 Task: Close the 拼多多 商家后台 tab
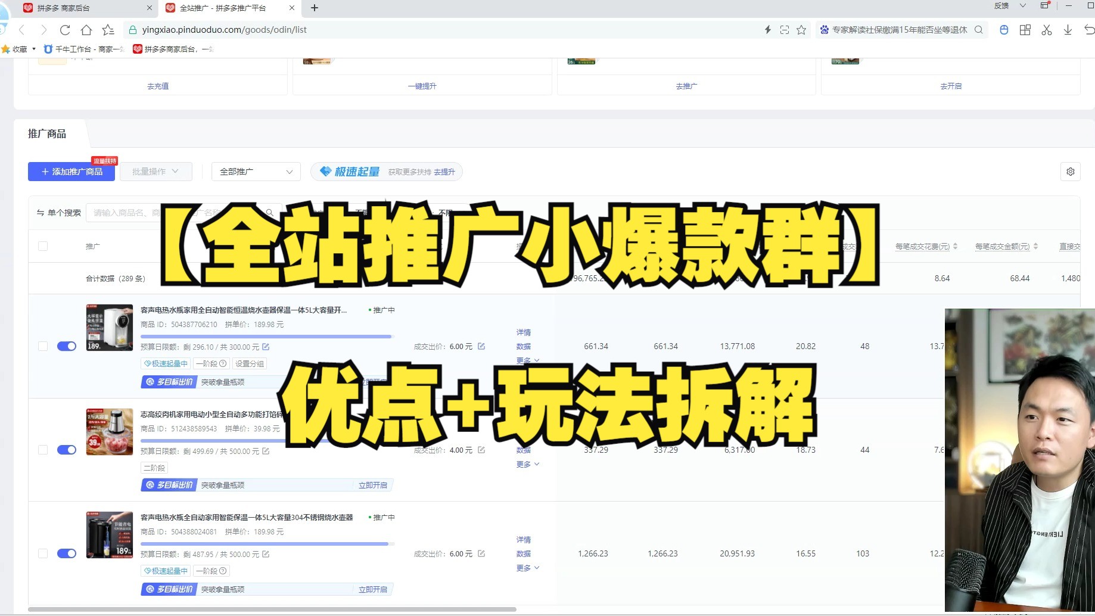149,8
